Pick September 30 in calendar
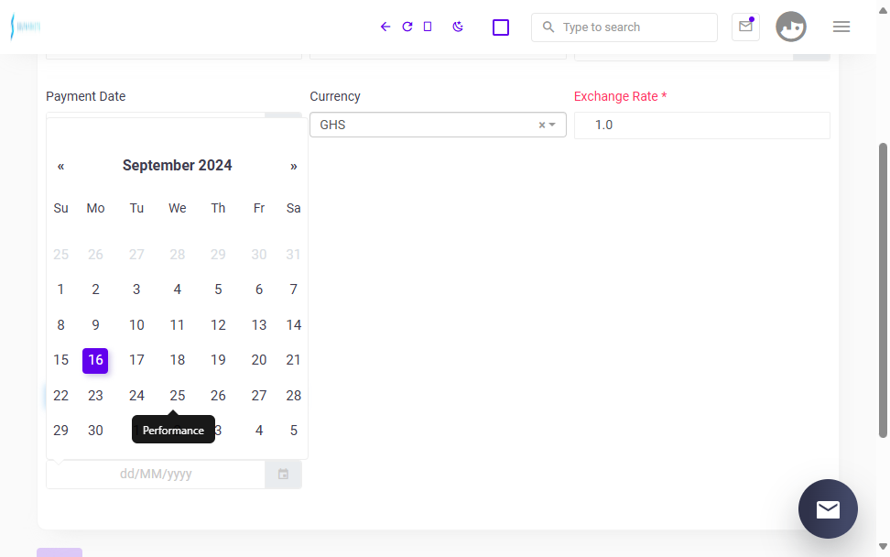The image size is (890, 557). (95, 431)
